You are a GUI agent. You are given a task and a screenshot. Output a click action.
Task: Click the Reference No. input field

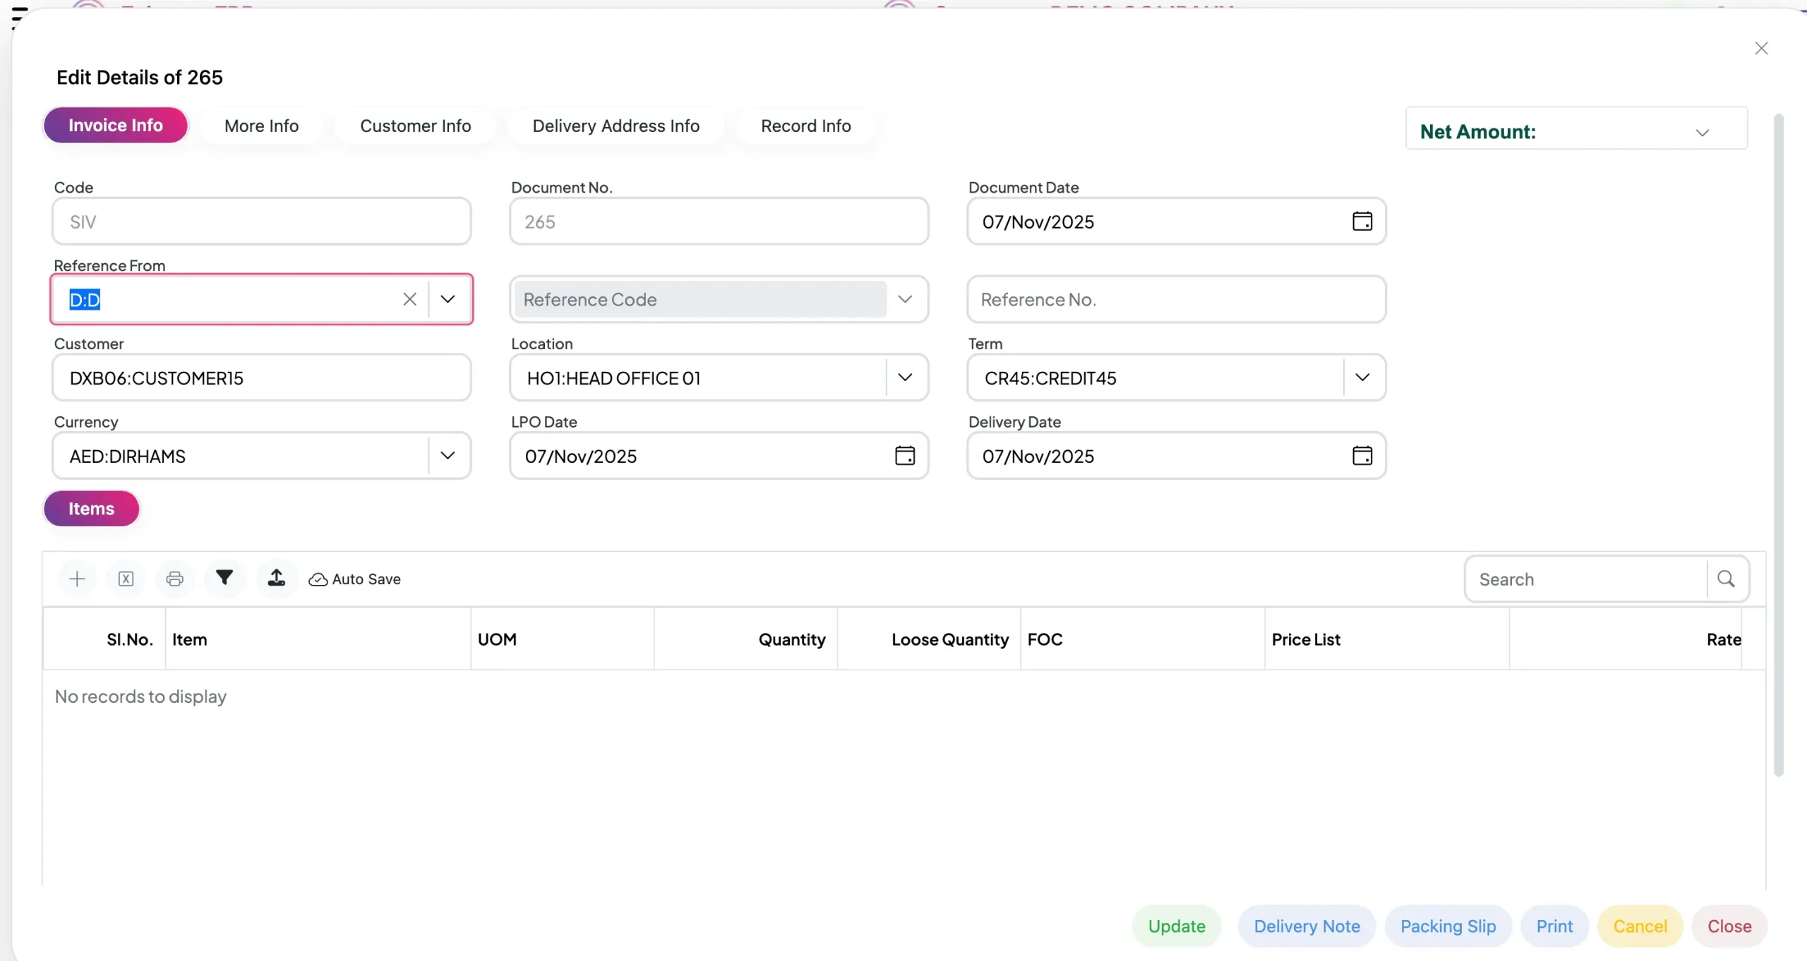(1175, 299)
